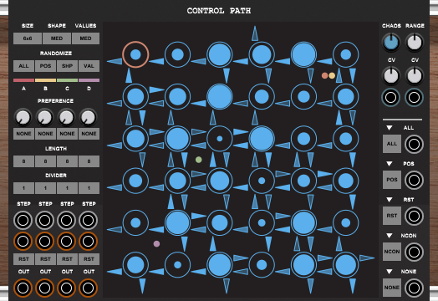Viewport: 438px width, 301px height.
Task: Click the DIVIDER value 1 for sequence B
Action: (45, 188)
